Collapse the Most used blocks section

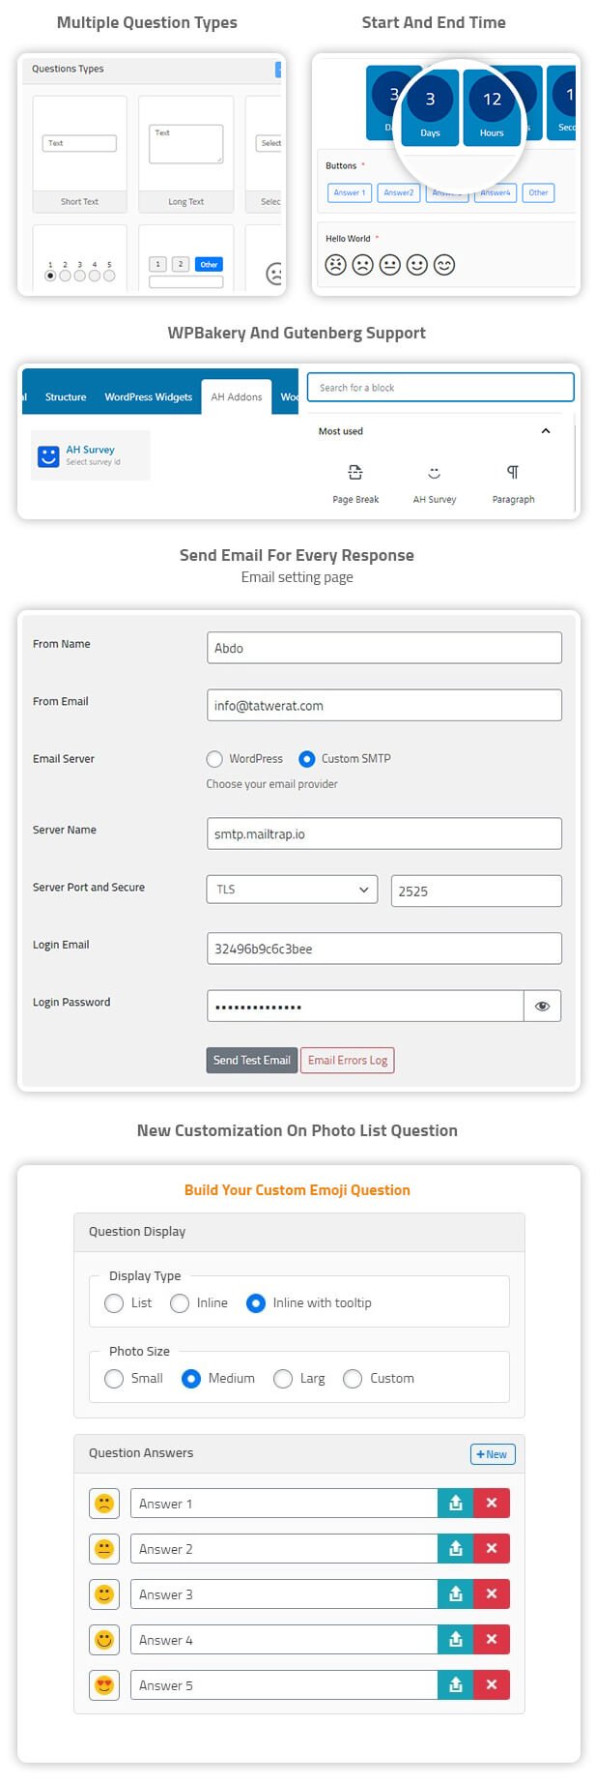pos(546,431)
